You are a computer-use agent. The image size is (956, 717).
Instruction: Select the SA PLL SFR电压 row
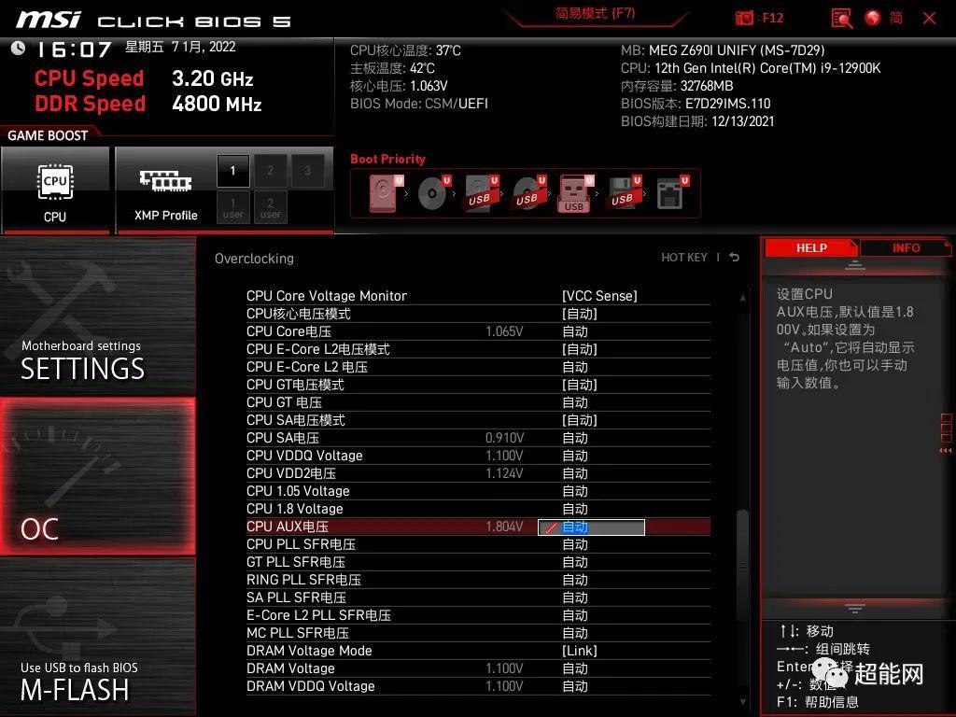click(x=478, y=597)
